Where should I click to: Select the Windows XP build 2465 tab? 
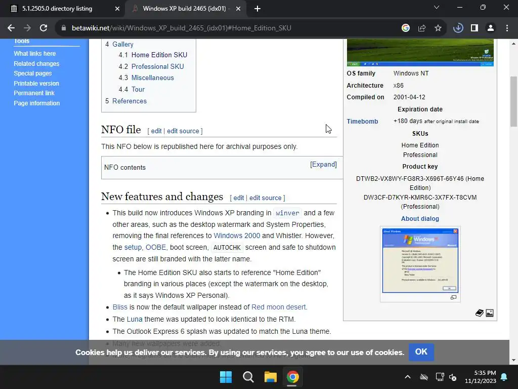pos(185,9)
